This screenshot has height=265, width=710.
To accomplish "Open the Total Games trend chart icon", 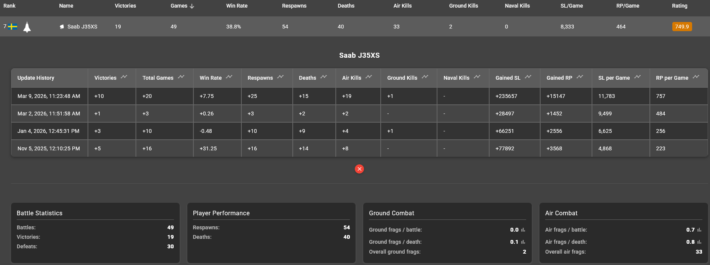I will click(x=181, y=77).
